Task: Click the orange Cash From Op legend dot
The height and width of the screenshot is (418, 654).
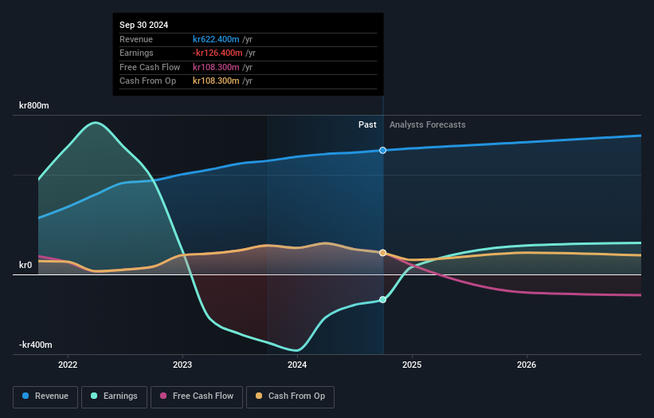Action: tap(259, 396)
